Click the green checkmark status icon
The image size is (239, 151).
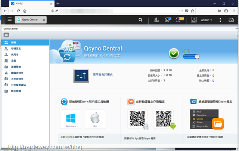pos(174,53)
